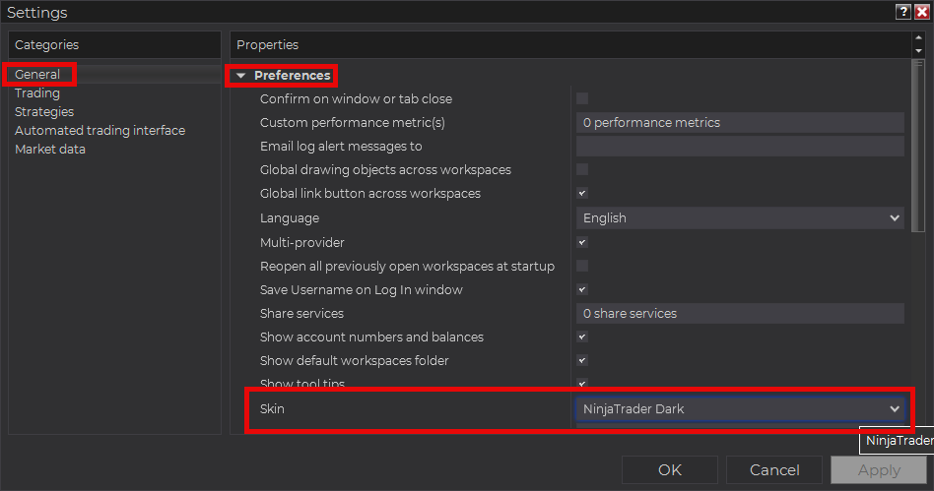This screenshot has height=491, width=934.
Task: Uncheck Save Username on Log In window
Action: coord(582,290)
